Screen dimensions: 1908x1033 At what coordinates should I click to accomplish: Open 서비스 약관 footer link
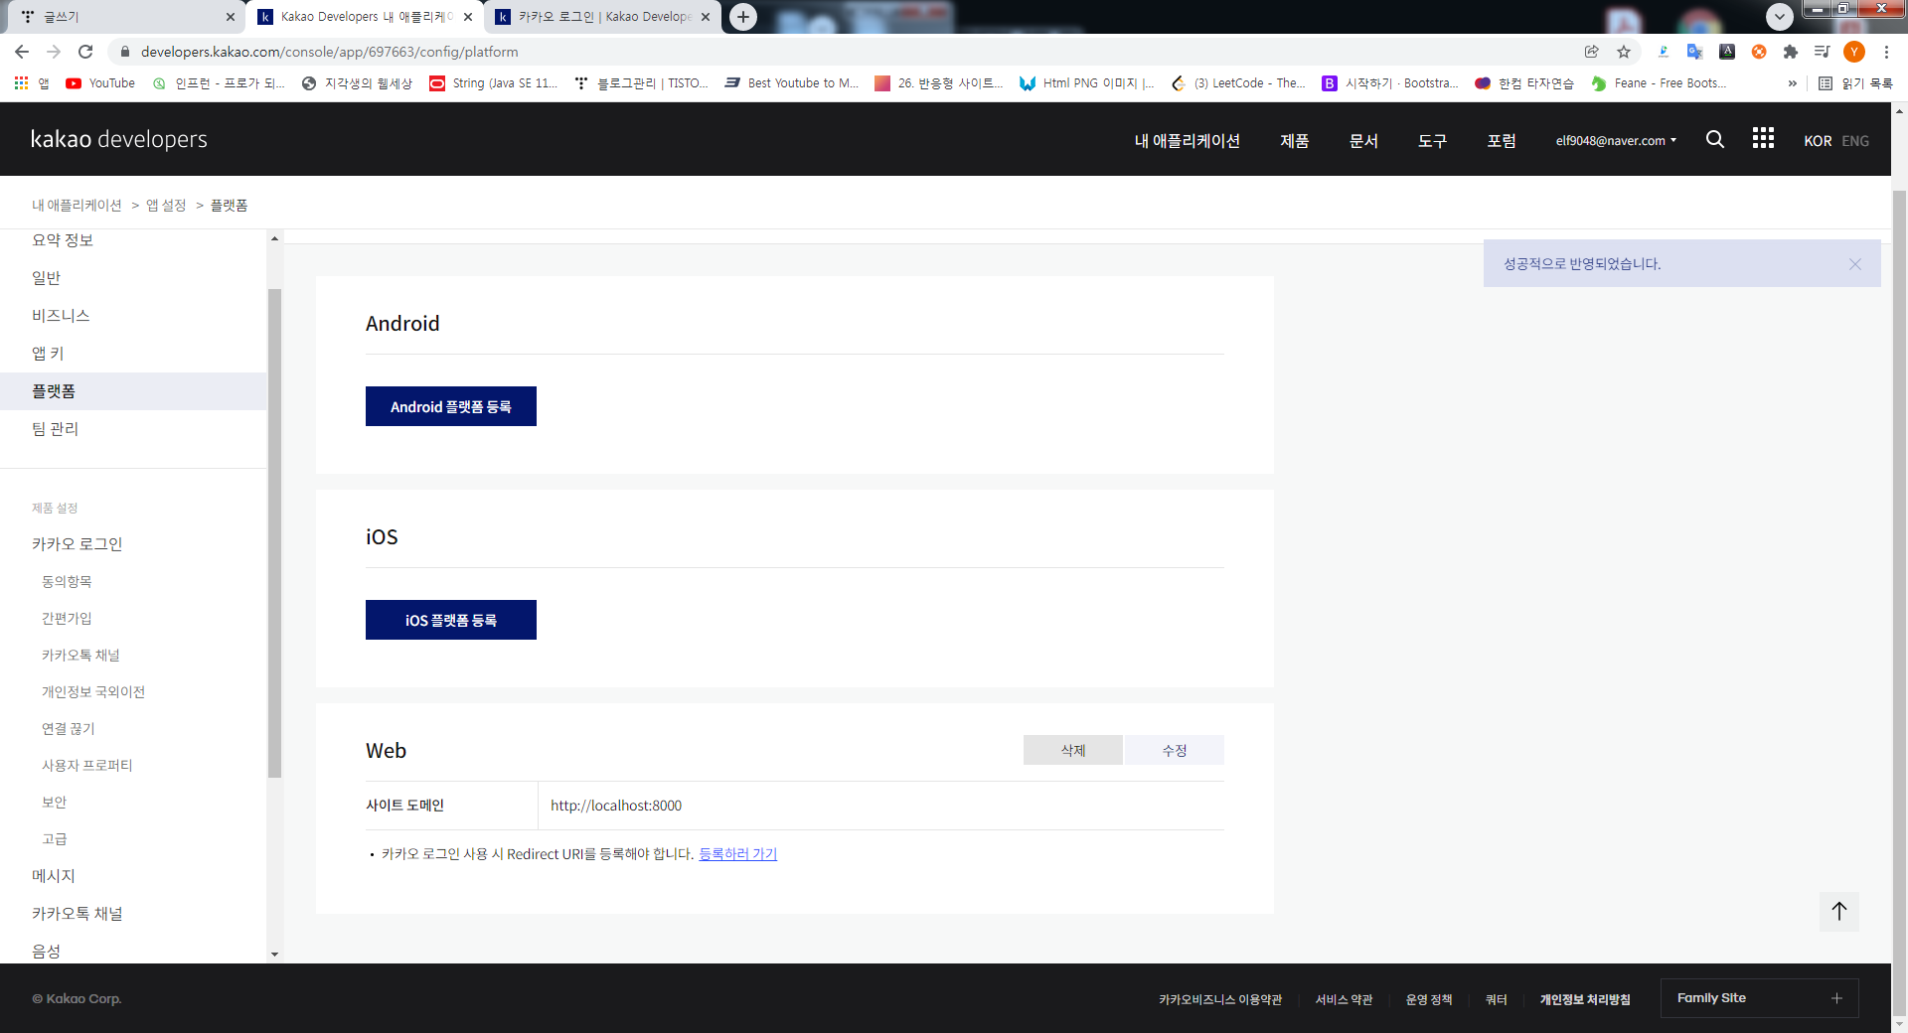[1344, 999]
